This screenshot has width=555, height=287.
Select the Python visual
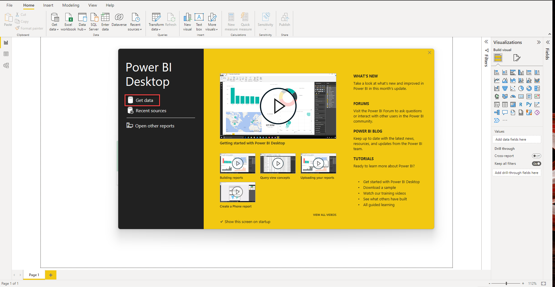tap(529, 104)
